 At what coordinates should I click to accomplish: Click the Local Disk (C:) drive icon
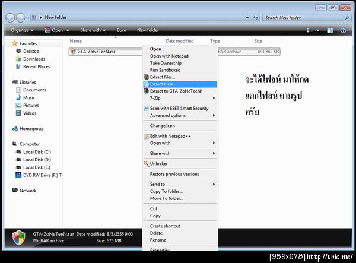click(18, 152)
